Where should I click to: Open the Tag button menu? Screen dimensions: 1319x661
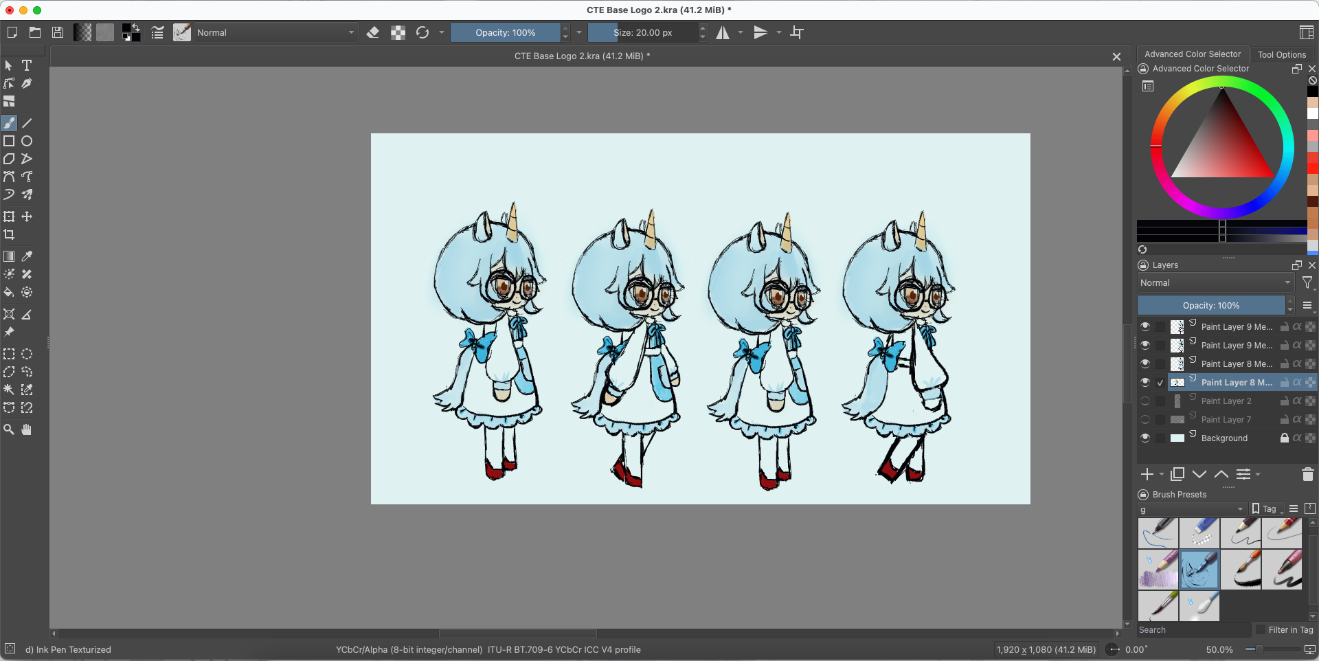[x=1267, y=509]
